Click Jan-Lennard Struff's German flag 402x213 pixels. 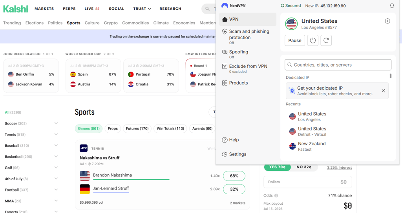pyautogui.click(x=85, y=189)
